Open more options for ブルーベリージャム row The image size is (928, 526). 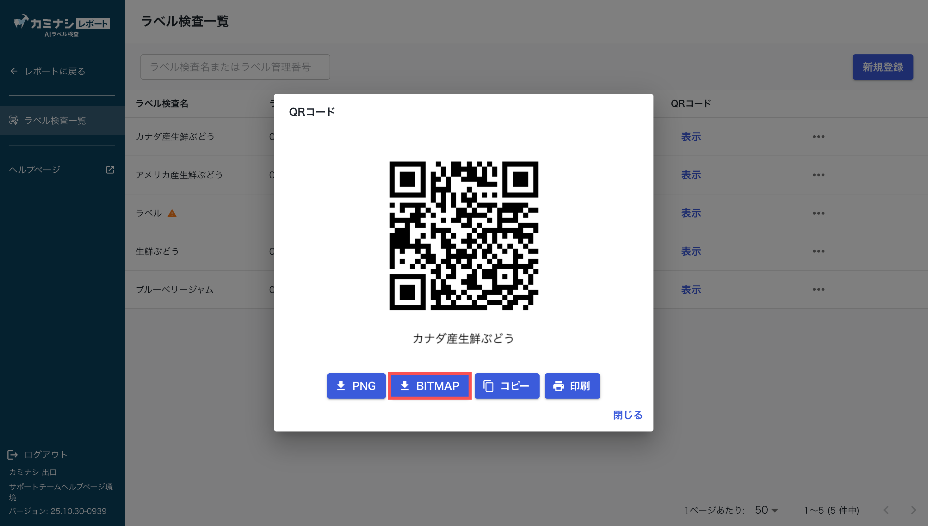(x=818, y=289)
